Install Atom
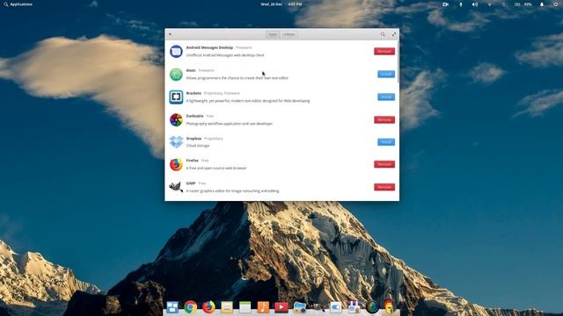Screen dimensions: 563x316 click(386, 74)
